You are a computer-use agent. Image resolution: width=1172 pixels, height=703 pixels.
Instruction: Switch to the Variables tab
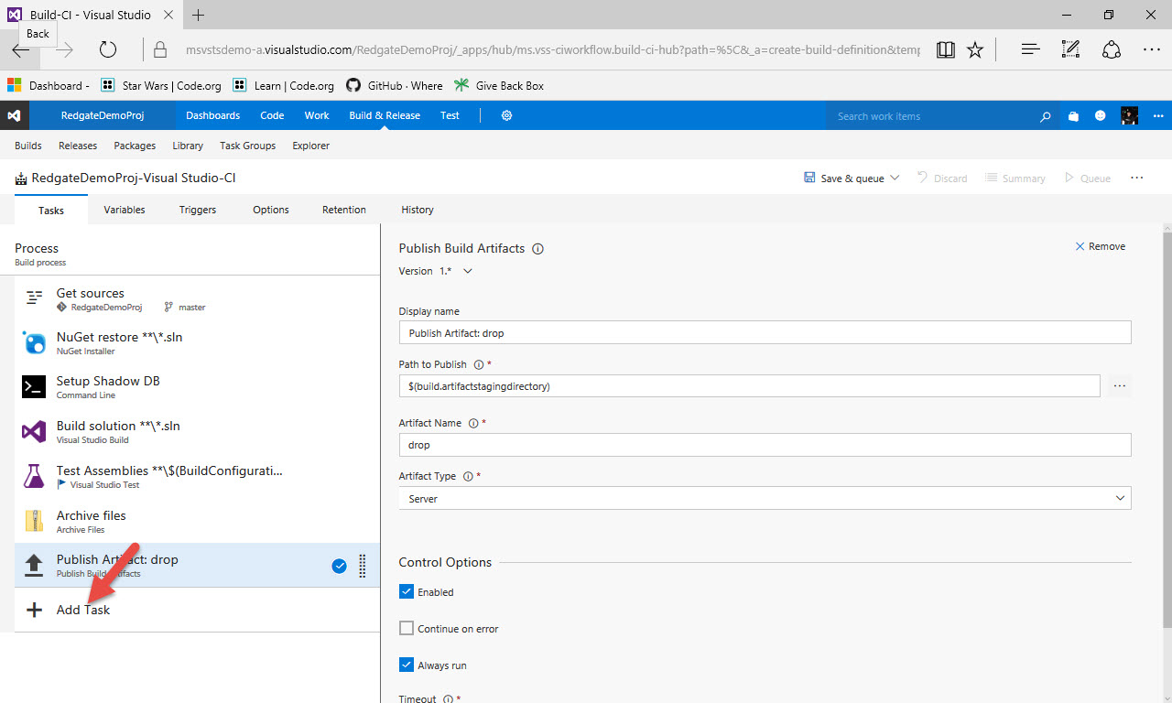point(125,210)
